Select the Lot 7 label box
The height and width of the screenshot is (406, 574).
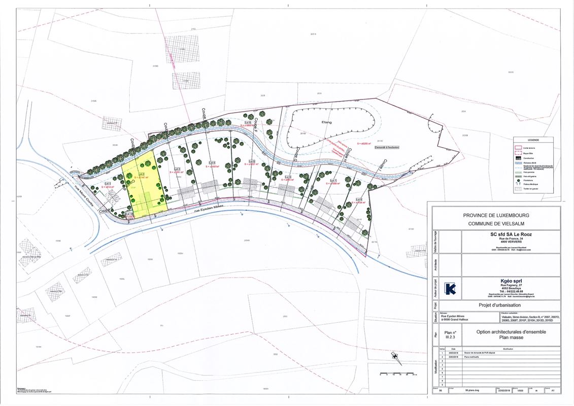[333, 181]
